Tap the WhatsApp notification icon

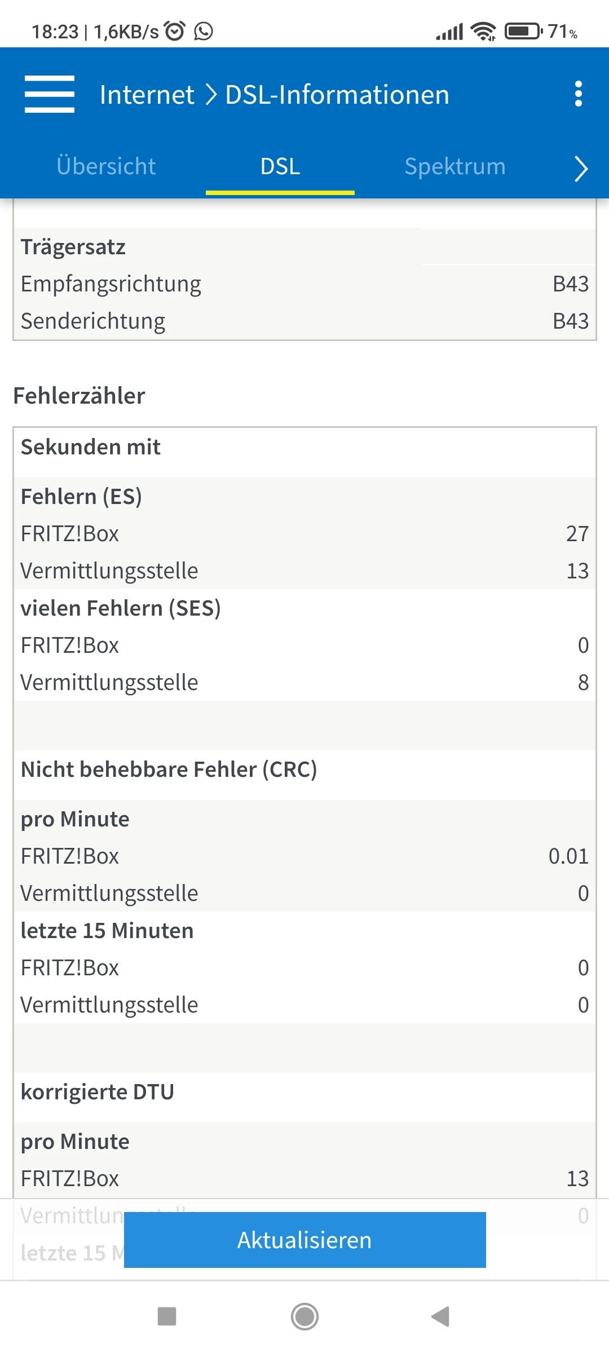(204, 31)
